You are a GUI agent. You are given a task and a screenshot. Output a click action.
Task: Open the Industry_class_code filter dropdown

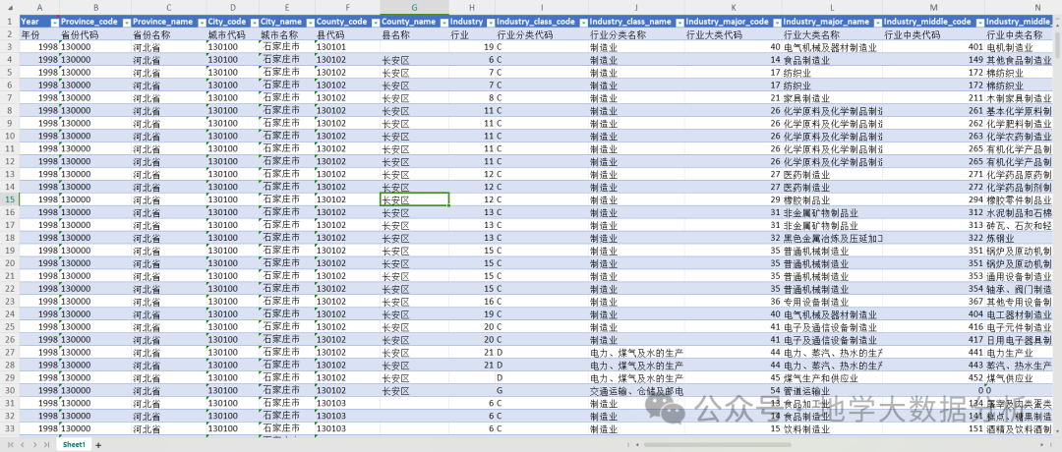[x=582, y=22]
